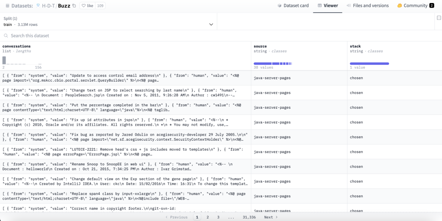Click the source classes distribution bar
The width and height of the screenshot is (442, 221).
(273, 64)
